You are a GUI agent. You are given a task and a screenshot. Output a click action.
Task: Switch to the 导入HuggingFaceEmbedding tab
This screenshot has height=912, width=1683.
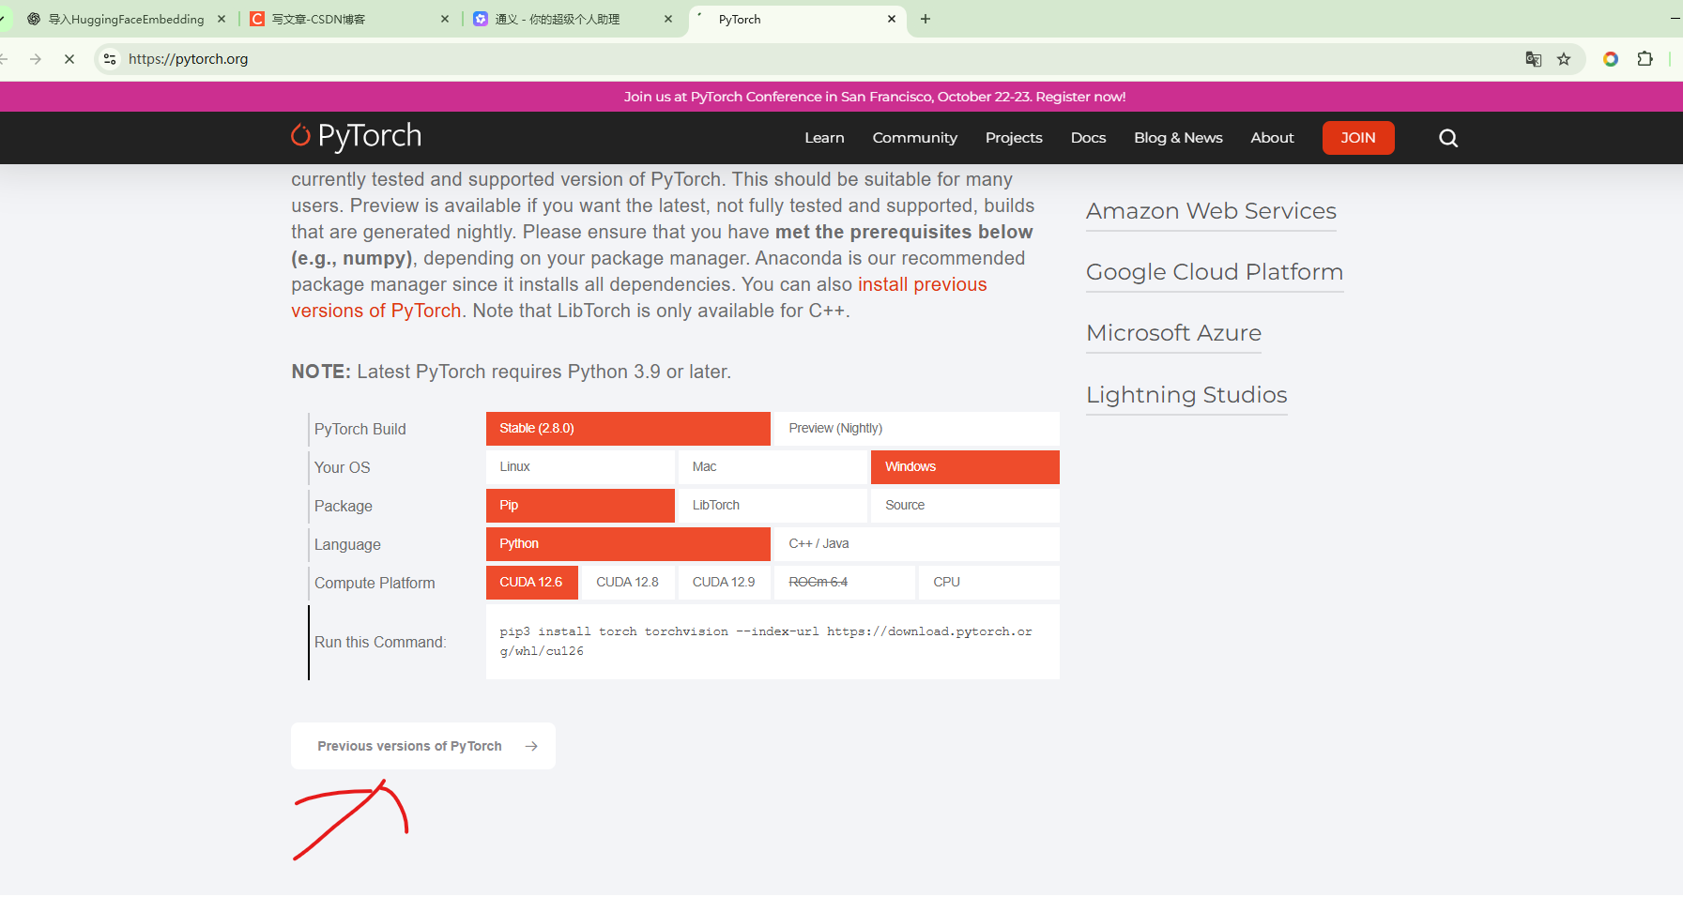coord(126,19)
